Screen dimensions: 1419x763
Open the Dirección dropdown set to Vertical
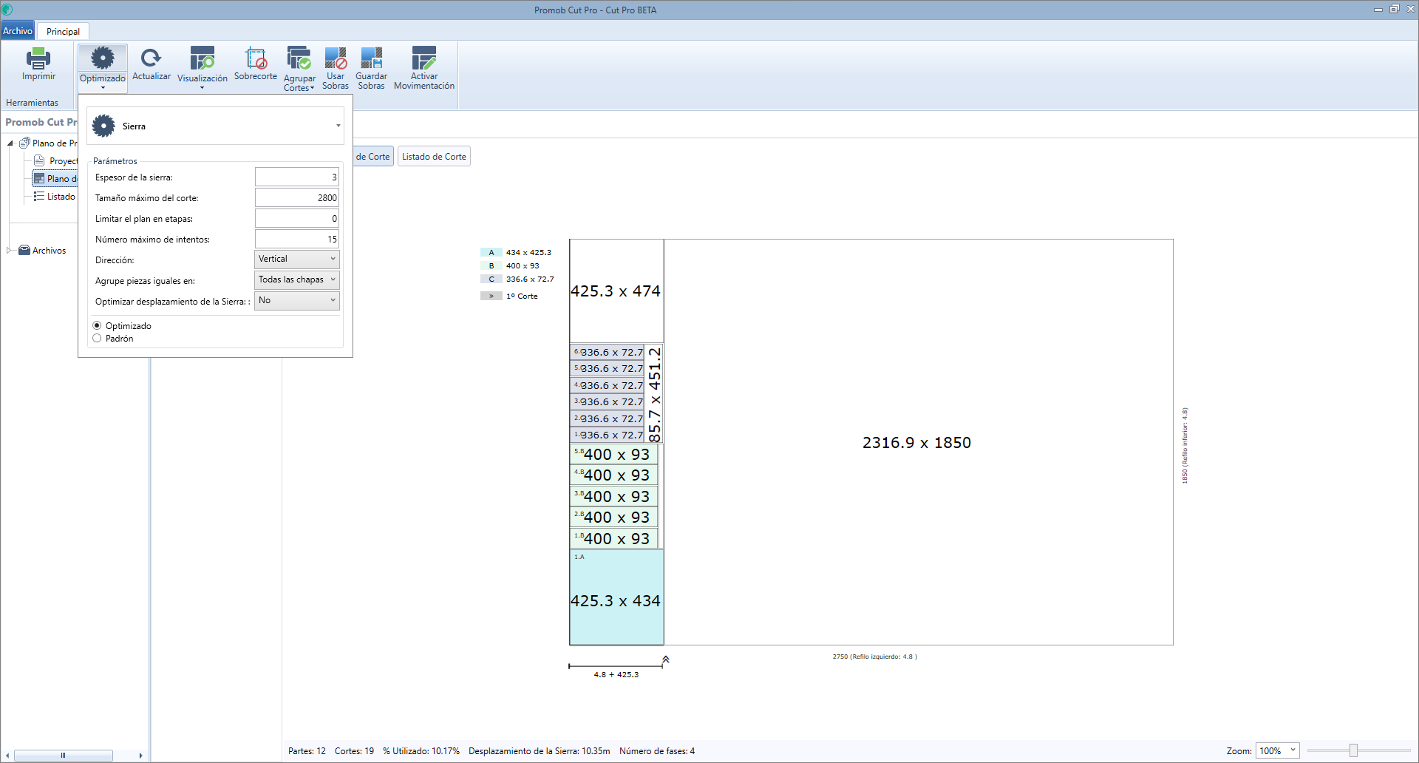(296, 260)
